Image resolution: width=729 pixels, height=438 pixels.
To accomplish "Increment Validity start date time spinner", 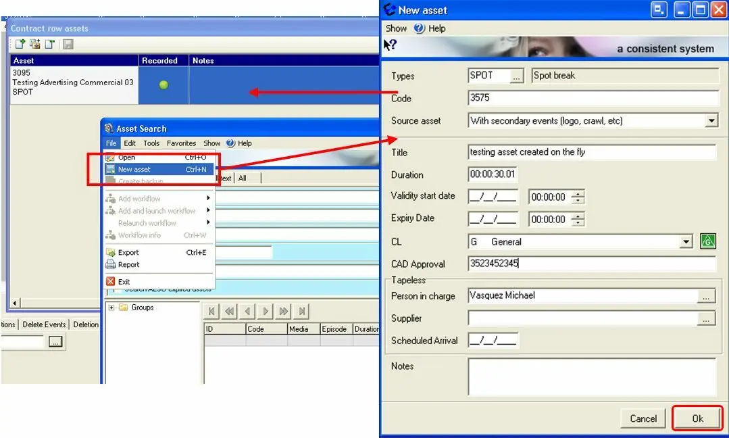I will coord(578,194).
